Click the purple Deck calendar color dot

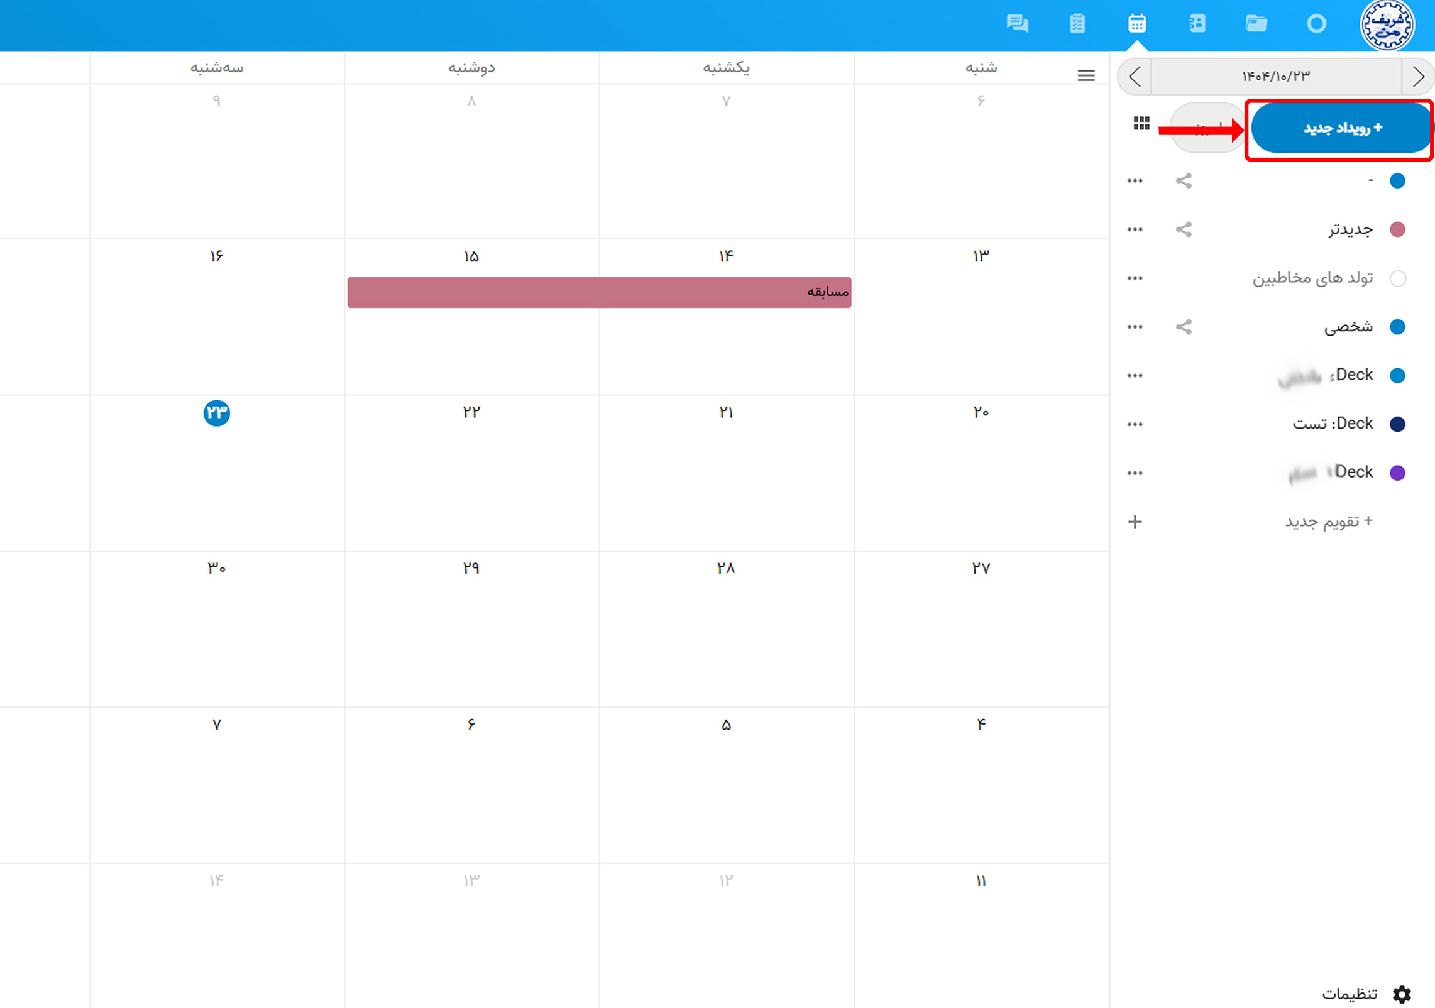(x=1397, y=473)
